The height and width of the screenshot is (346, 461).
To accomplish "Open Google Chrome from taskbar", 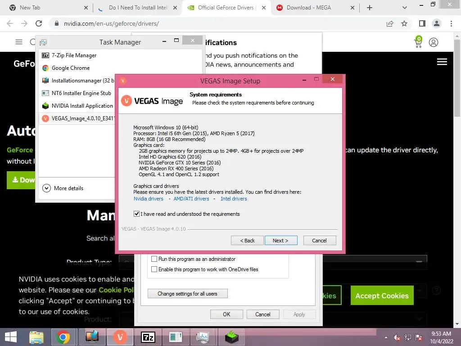I will 63,337.
